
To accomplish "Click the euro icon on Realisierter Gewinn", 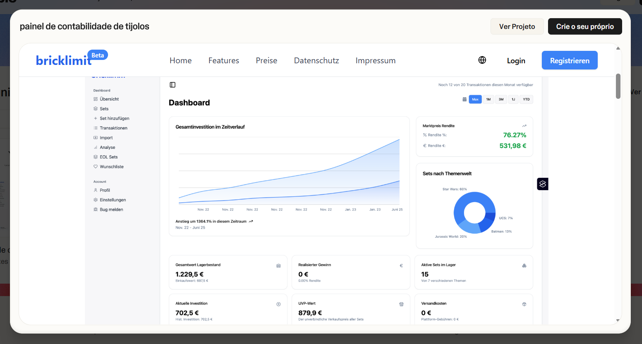I will [x=401, y=265].
